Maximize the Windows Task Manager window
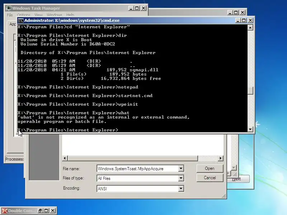Image resolution: width=287 pixels, height=215 pixels. click(x=137, y=8)
